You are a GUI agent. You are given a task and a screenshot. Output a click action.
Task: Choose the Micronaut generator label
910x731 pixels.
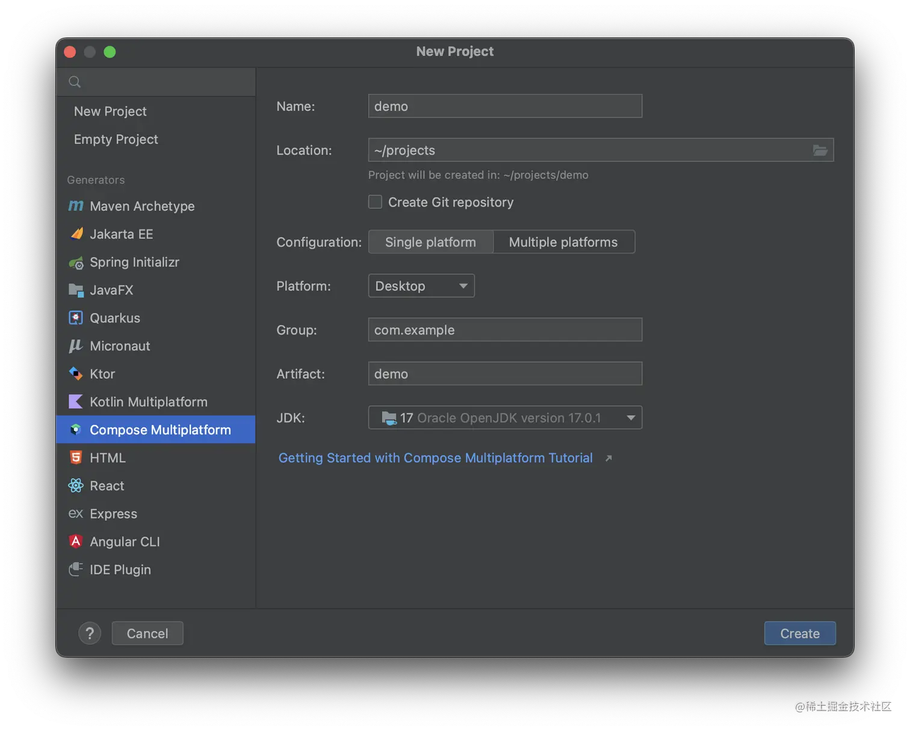(120, 346)
